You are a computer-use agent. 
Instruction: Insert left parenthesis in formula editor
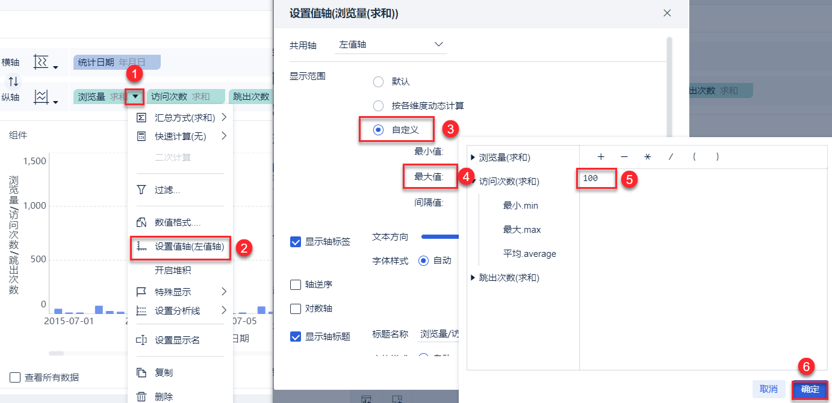(x=694, y=156)
